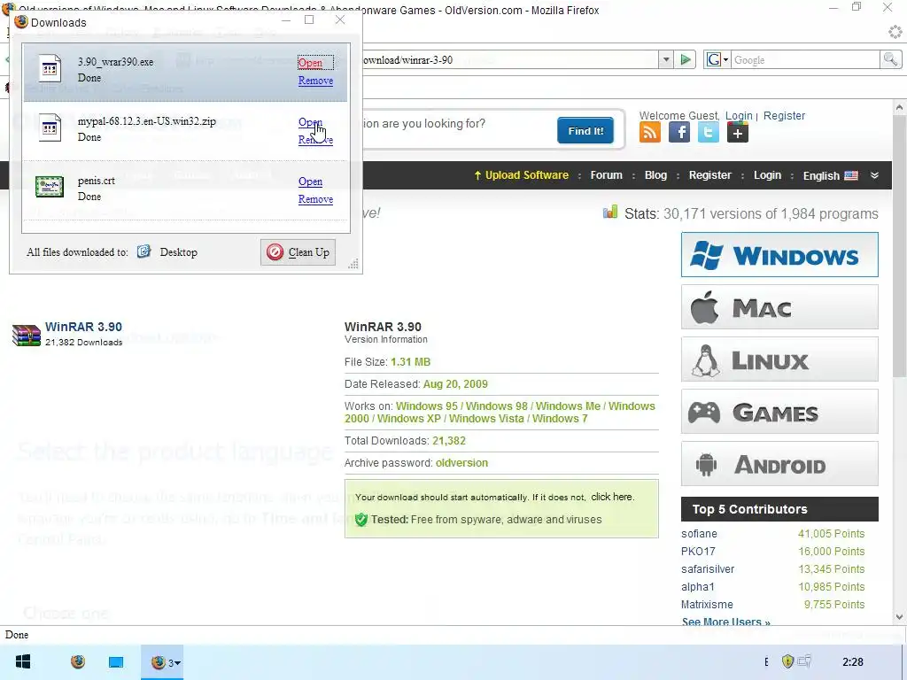Image resolution: width=907 pixels, height=680 pixels.
Task: Click the network tray icon
Action: (x=804, y=661)
